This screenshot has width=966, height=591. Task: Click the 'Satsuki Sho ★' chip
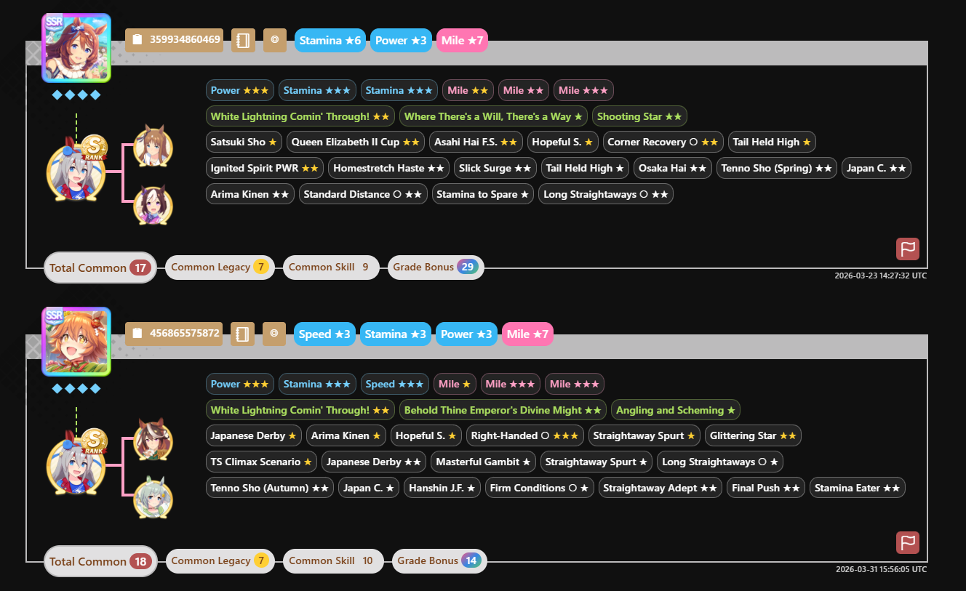[x=244, y=142]
